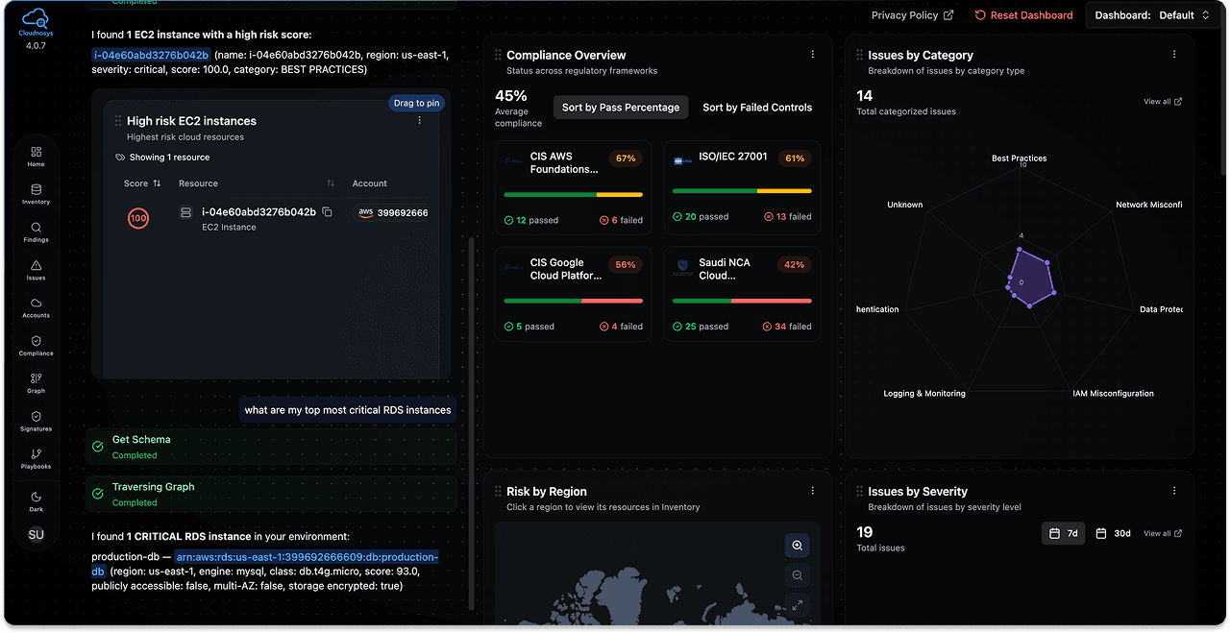This screenshot has height=633, width=1231.
Task: Click the ISO/IEC 27001 progress bar
Action: coord(743,191)
